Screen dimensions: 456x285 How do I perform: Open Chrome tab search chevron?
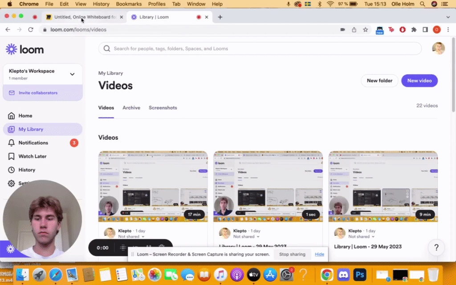[x=448, y=17]
